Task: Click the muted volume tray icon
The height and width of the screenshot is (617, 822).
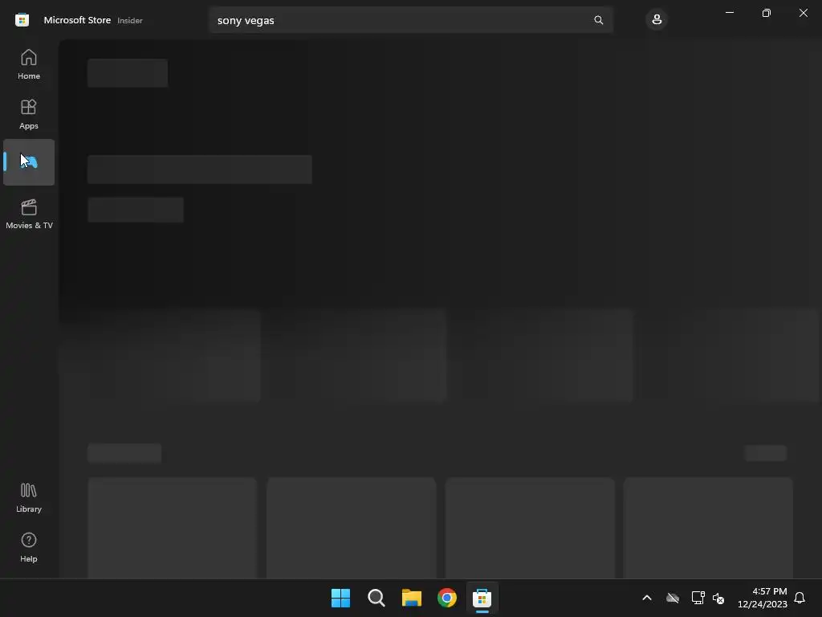Action: (718, 598)
